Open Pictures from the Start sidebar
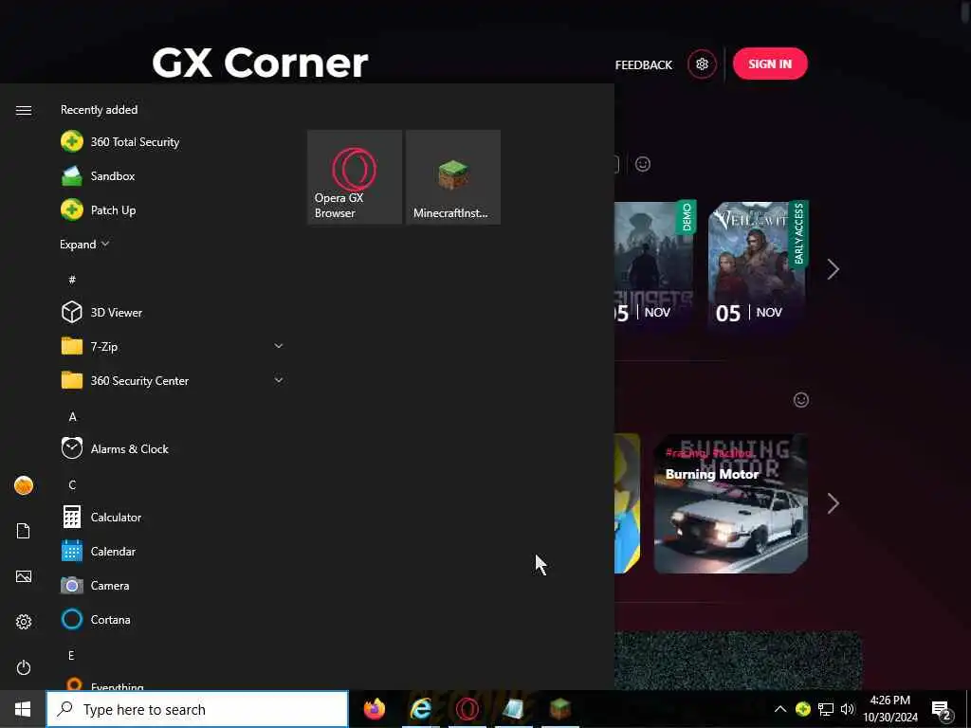971x728 pixels. (24, 576)
